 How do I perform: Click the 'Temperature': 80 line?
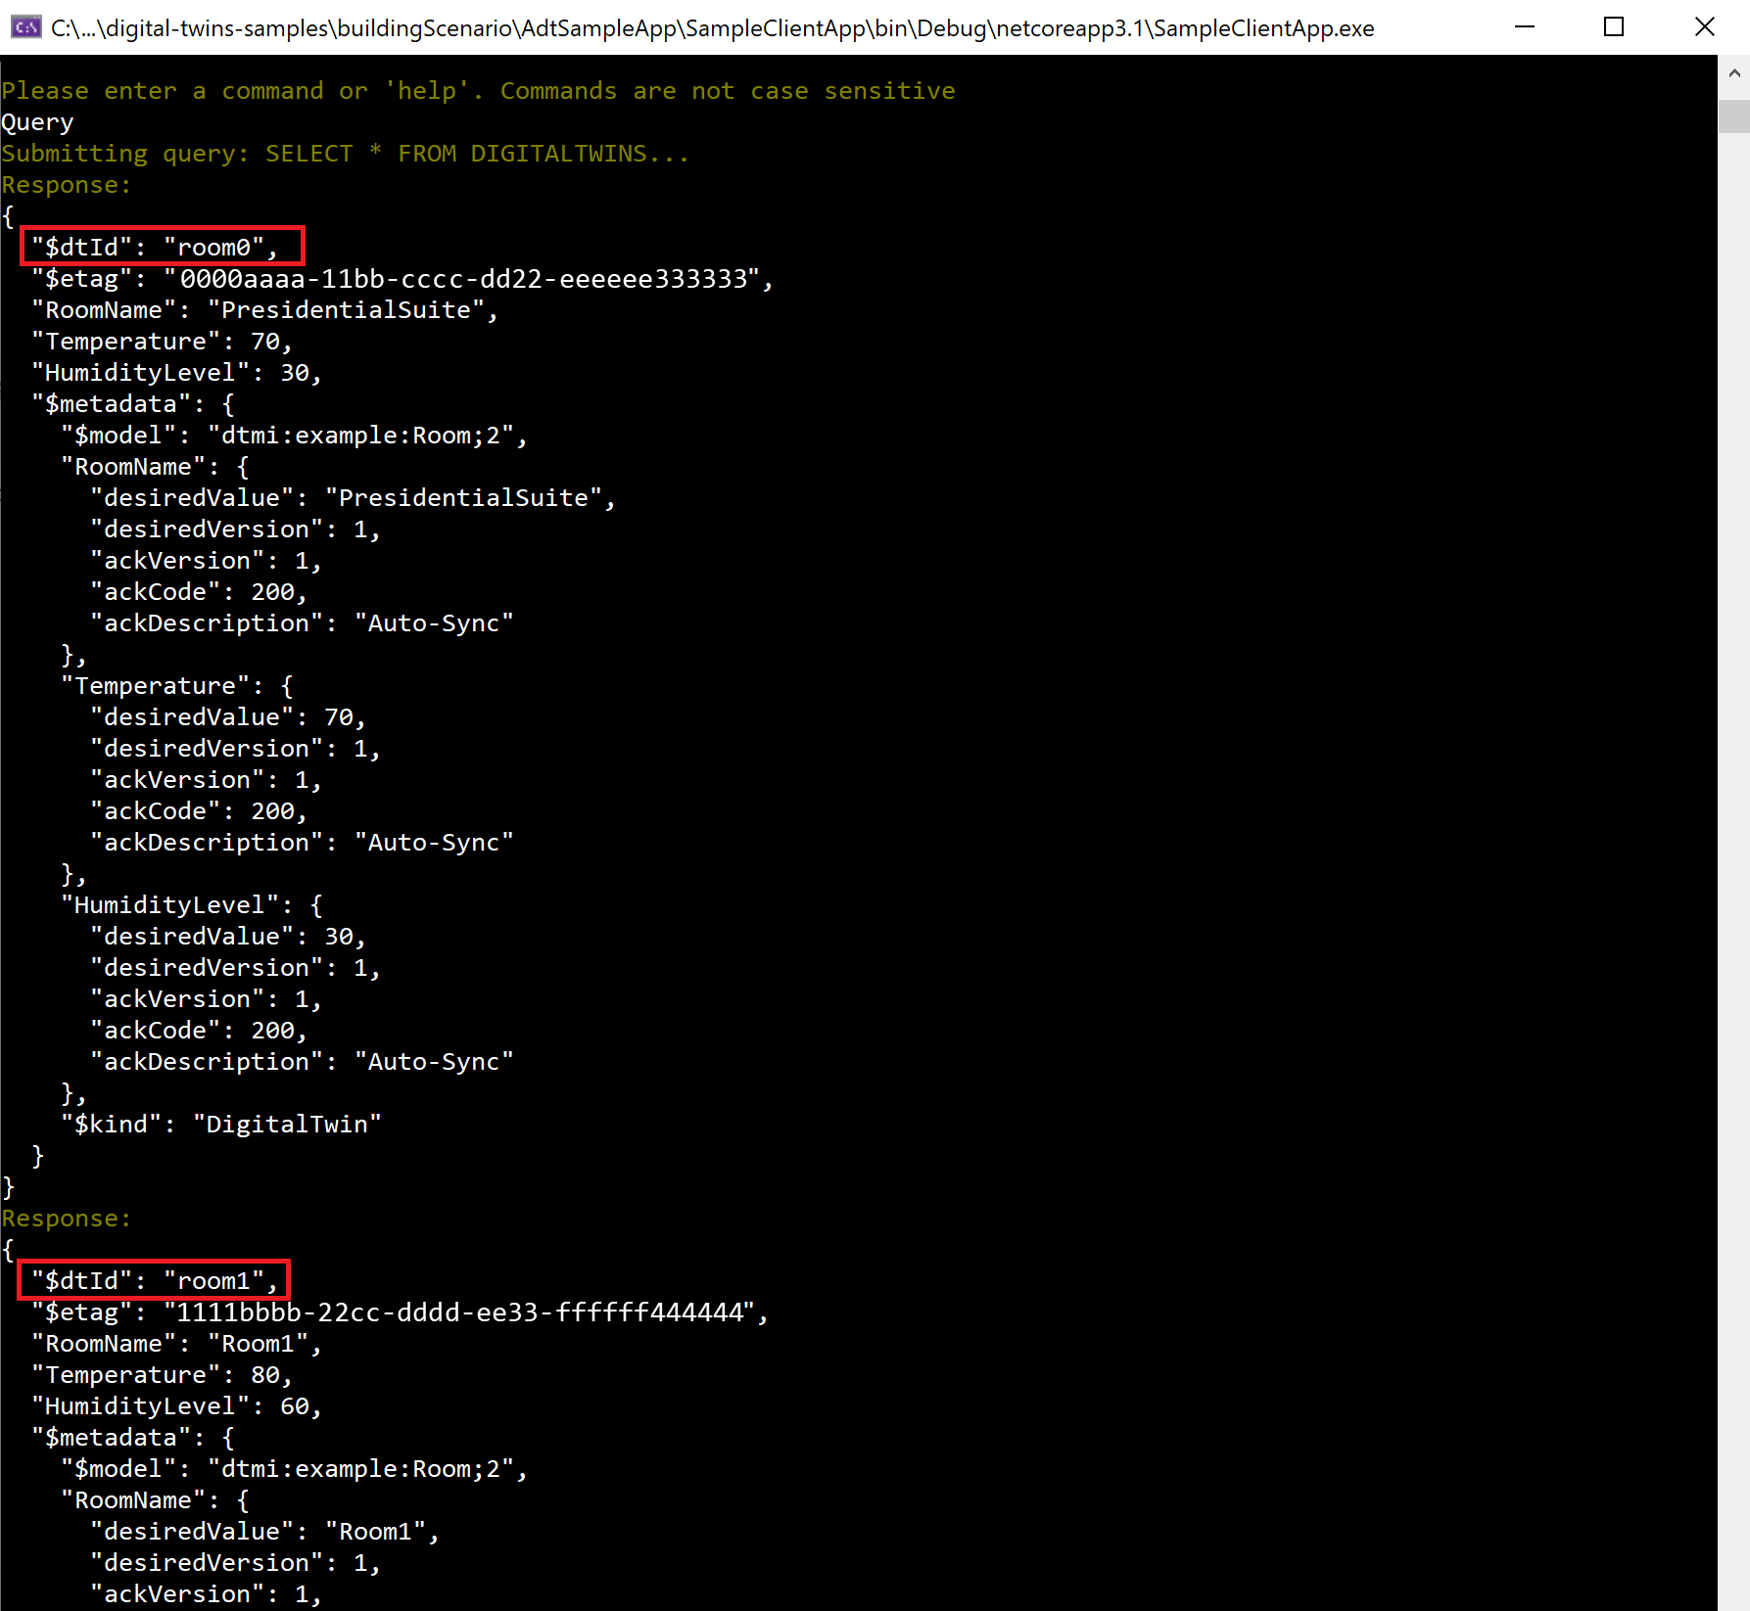click(x=162, y=1375)
